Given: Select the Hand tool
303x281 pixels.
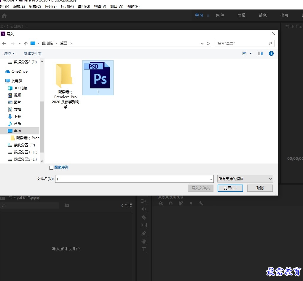Looking at the screenshot, I should [144, 241].
